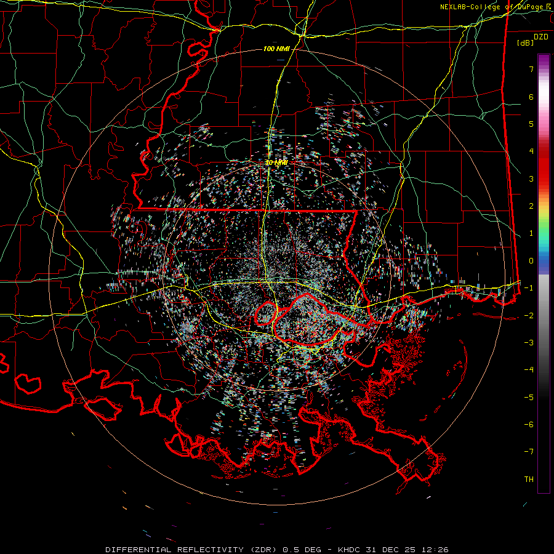This screenshot has width=554, height=554.
Task: Select the -2 value on the scale
Action: (529, 315)
